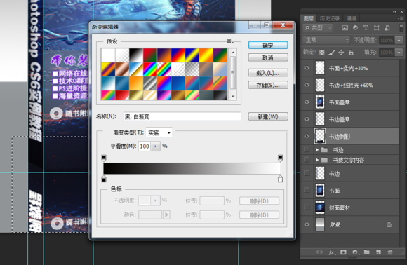Image resolution: width=407 pixels, height=265 pixels.
Task: Pick the black-to-white gradient preset
Action: point(136,55)
